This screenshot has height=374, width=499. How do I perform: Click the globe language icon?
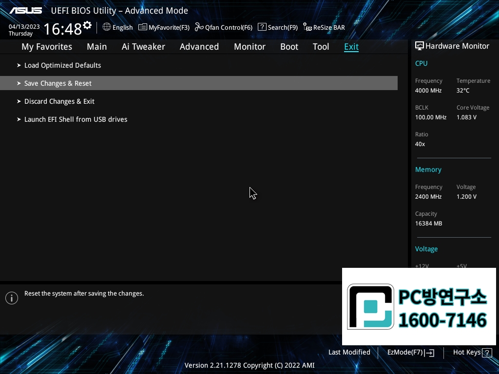107,27
